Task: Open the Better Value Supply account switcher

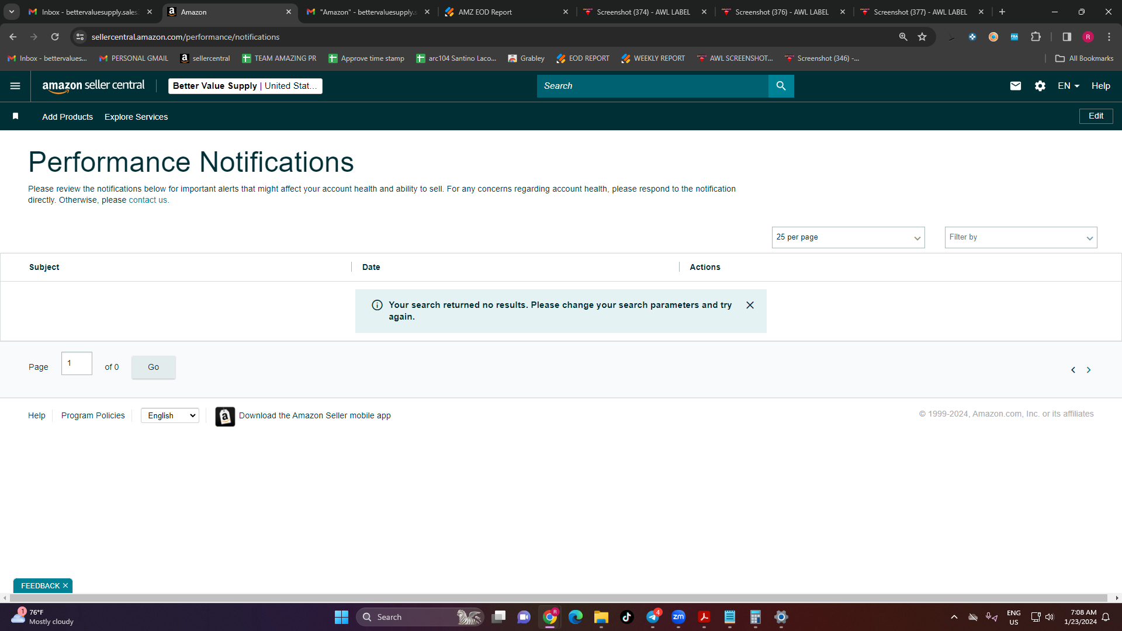Action: (245, 86)
